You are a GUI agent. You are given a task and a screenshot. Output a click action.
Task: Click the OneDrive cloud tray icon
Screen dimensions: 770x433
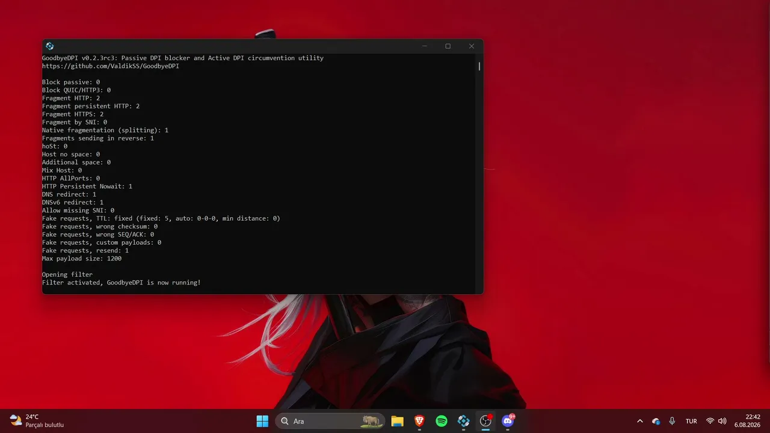pyautogui.click(x=656, y=421)
